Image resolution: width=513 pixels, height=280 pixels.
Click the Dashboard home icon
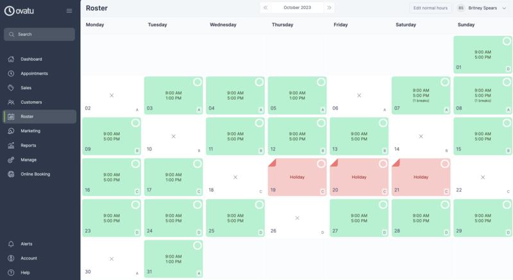[x=11, y=59]
